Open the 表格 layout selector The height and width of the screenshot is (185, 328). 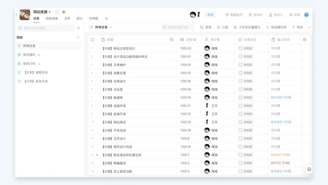click(x=206, y=27)
